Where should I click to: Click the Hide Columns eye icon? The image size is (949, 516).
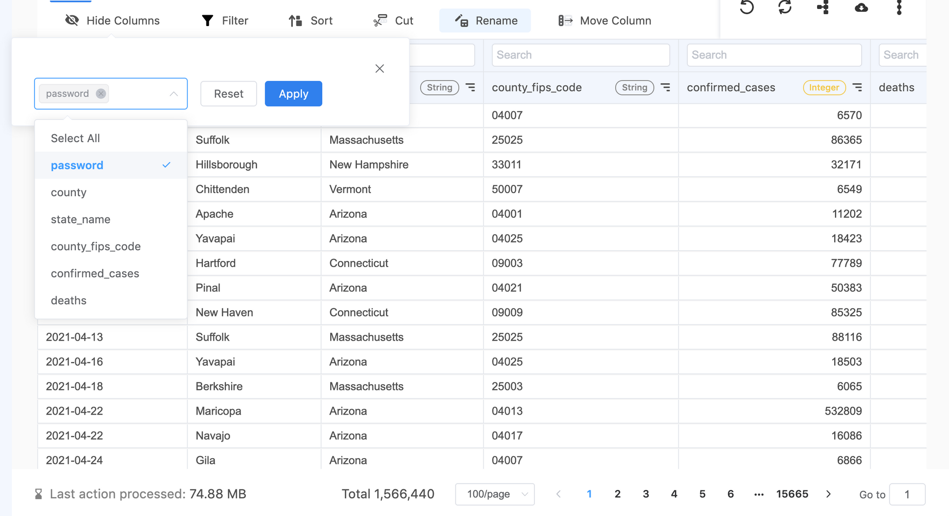71,20
